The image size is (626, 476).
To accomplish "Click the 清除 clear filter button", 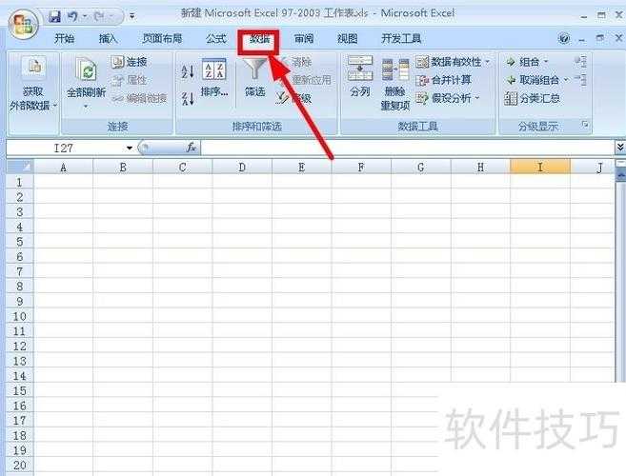I will point(296,62).
